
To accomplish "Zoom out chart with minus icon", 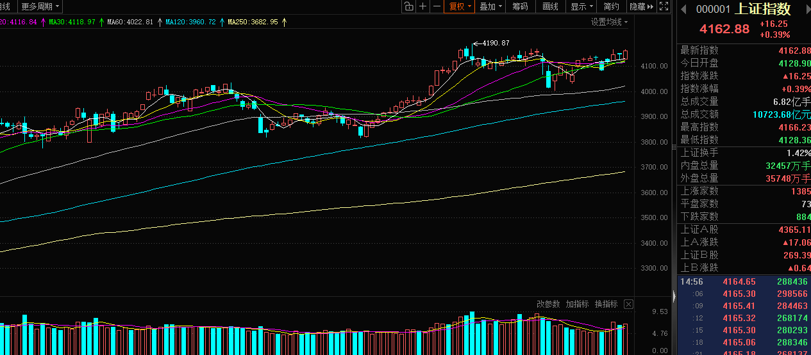I will (x=437, y=6).
